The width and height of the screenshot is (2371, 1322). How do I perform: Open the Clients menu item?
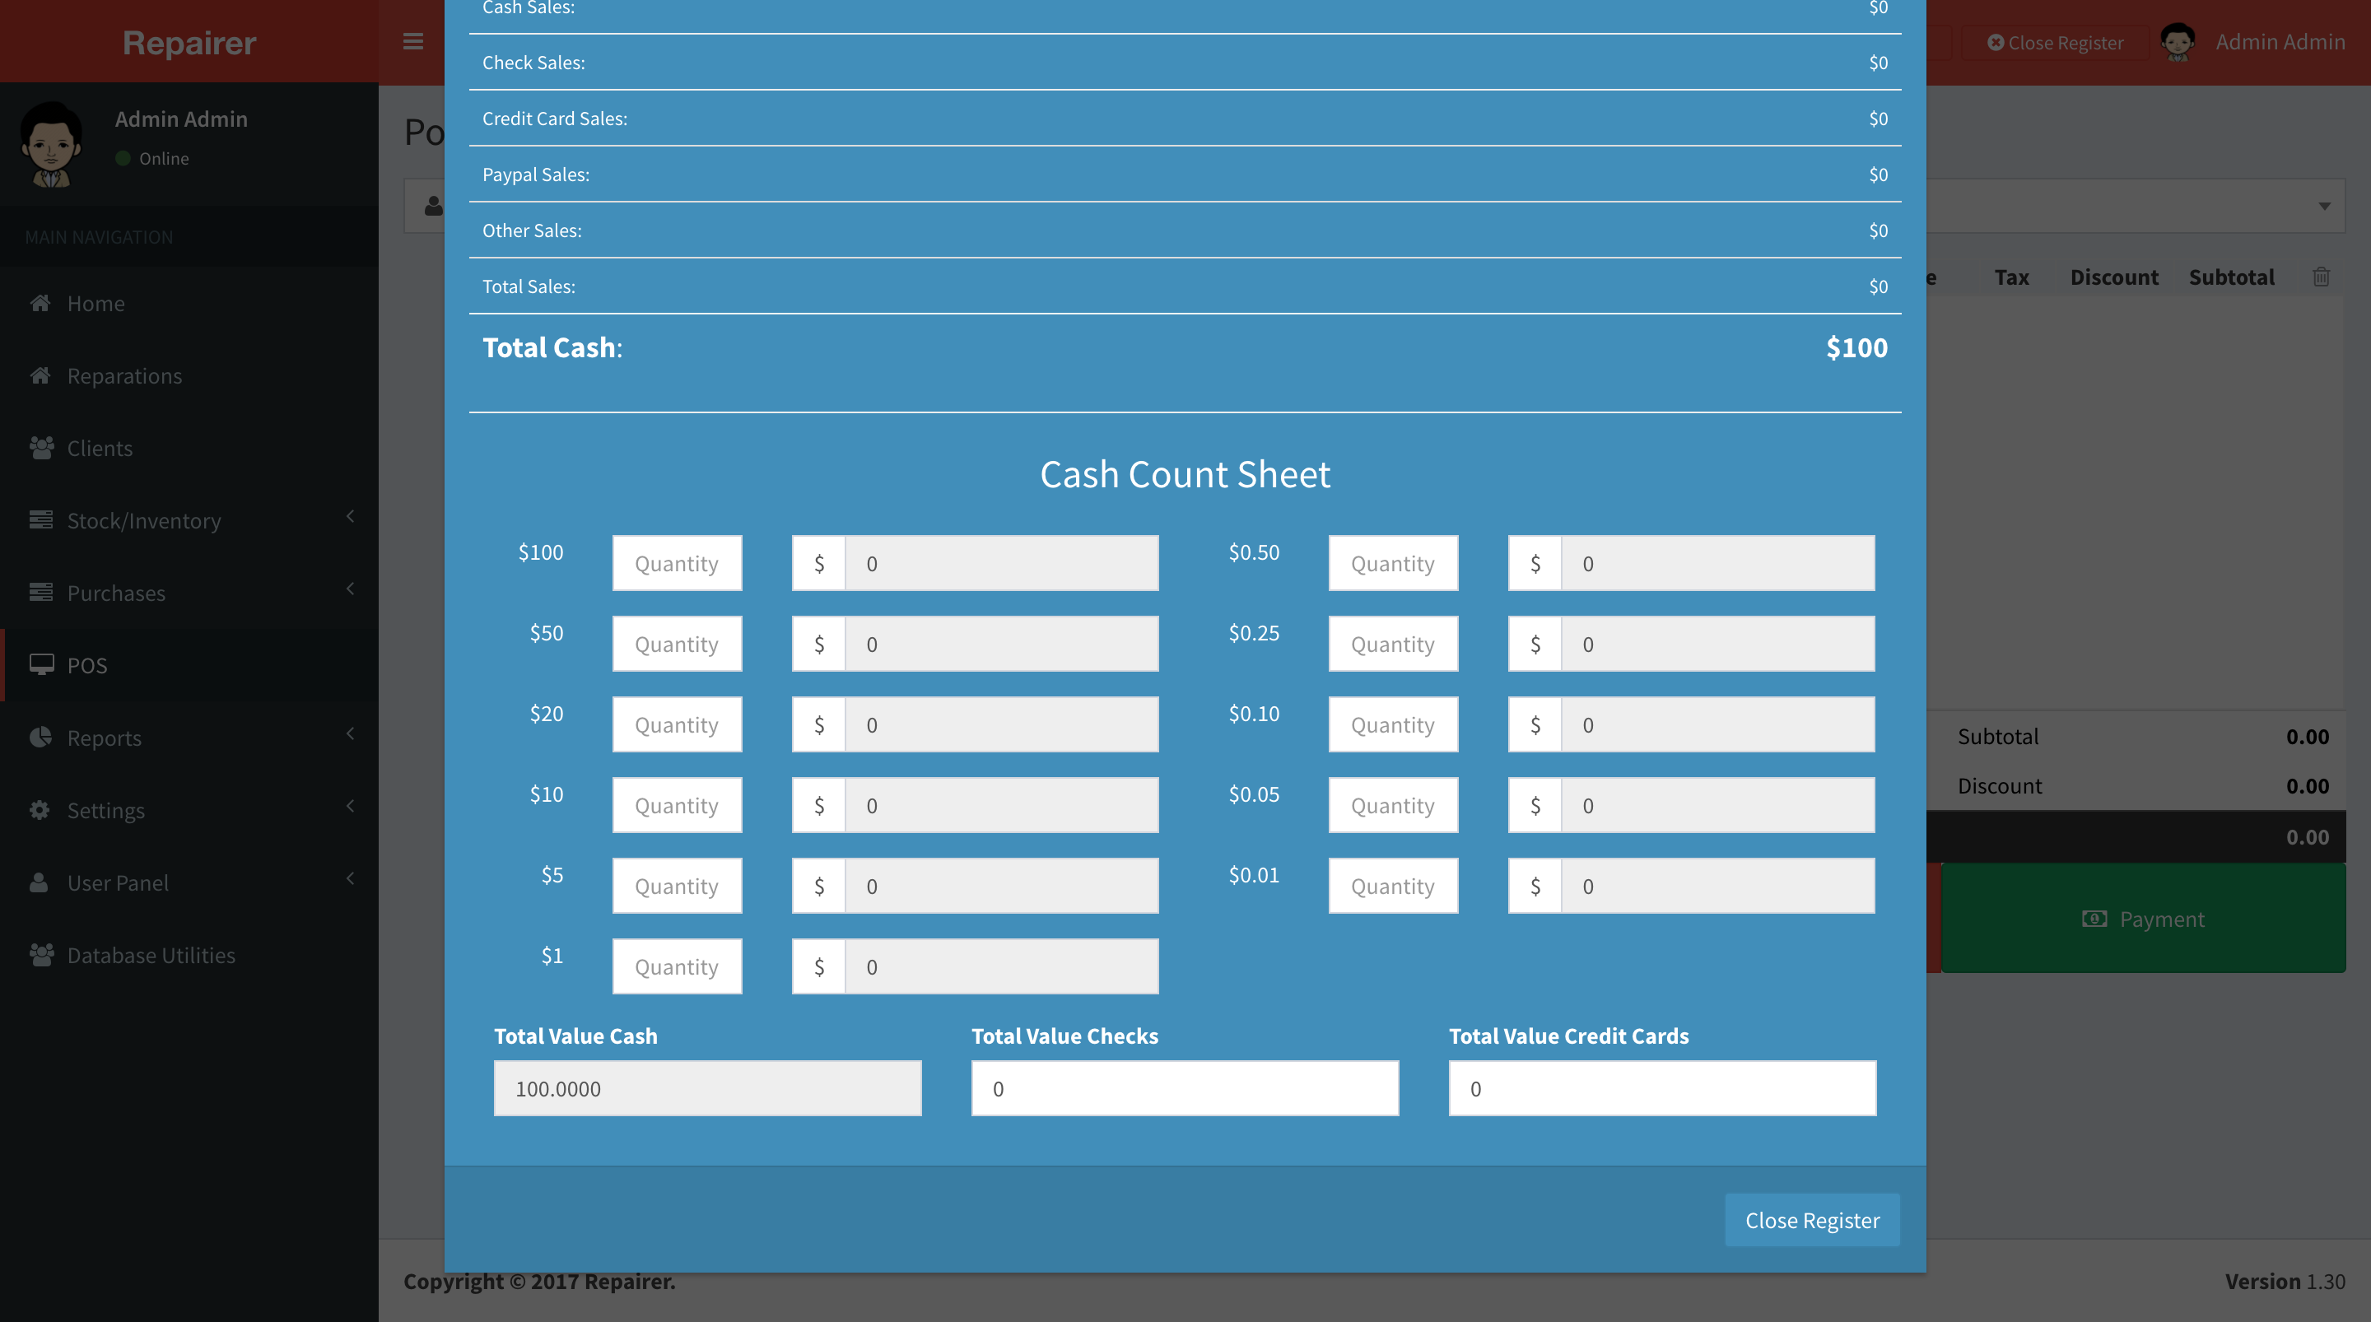(189, 449)
